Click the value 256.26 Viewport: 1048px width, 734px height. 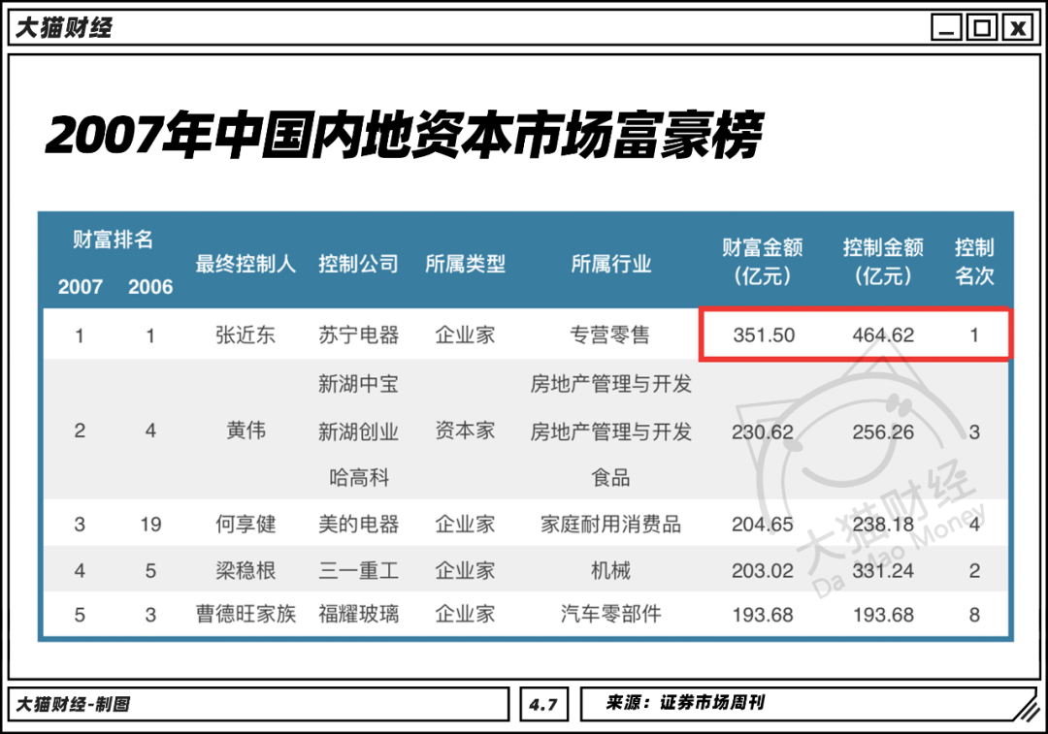(x=883, y=432)
